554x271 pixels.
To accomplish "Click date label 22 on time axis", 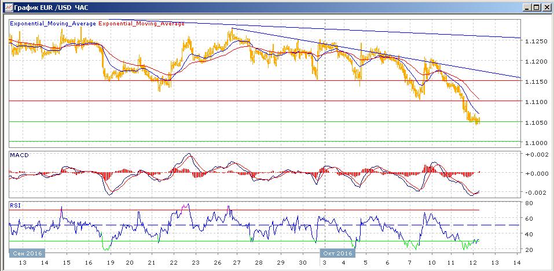I will 173,263.
